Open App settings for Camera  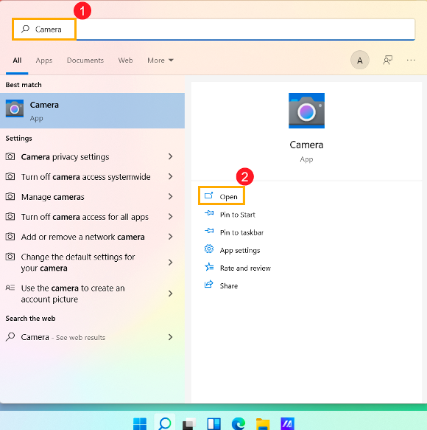pyautogui.click(x=240, y=251)
